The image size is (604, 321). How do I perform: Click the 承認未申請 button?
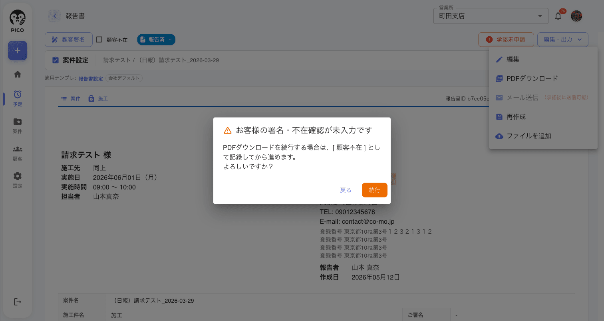(x=506, y=39)
